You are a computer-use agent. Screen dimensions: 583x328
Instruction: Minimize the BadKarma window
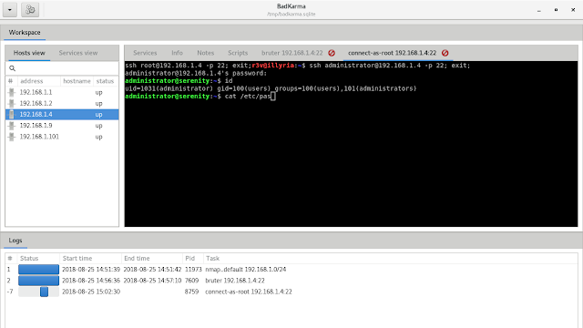(x=538, y=10)
